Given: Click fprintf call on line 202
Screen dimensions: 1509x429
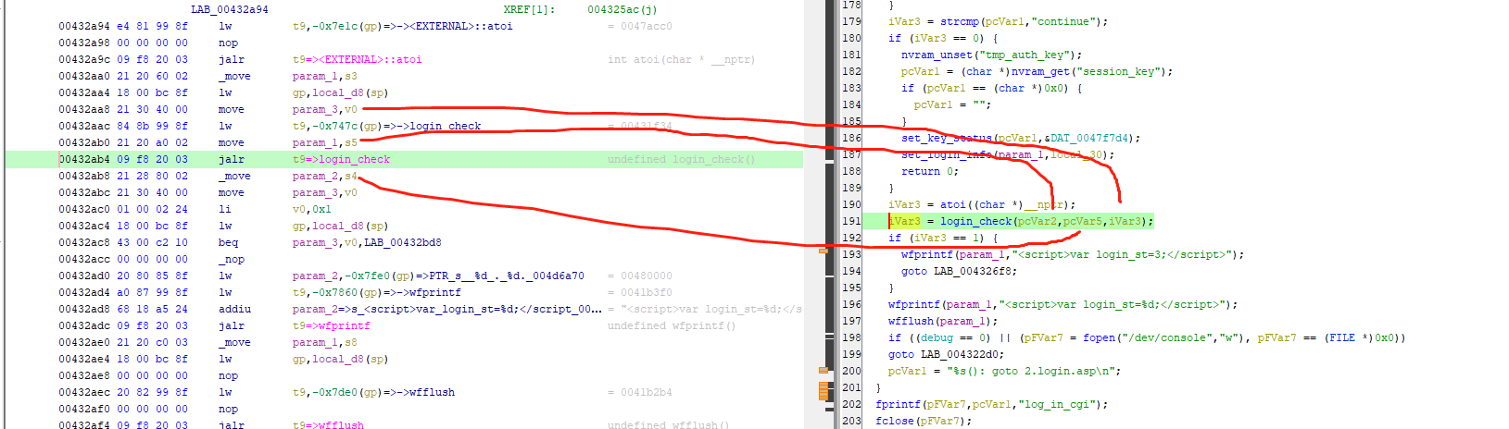Looking at the screenshot, I should pos(898,404).
